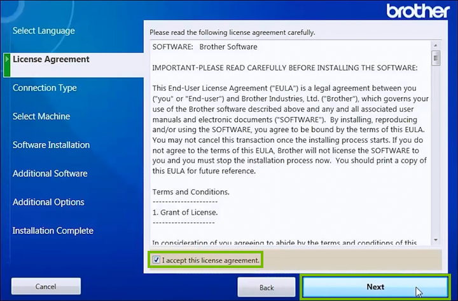Viewport: 458px width, 301px height.
Task: Click the license text scrollbar thumb
Action: click(436, 58)
